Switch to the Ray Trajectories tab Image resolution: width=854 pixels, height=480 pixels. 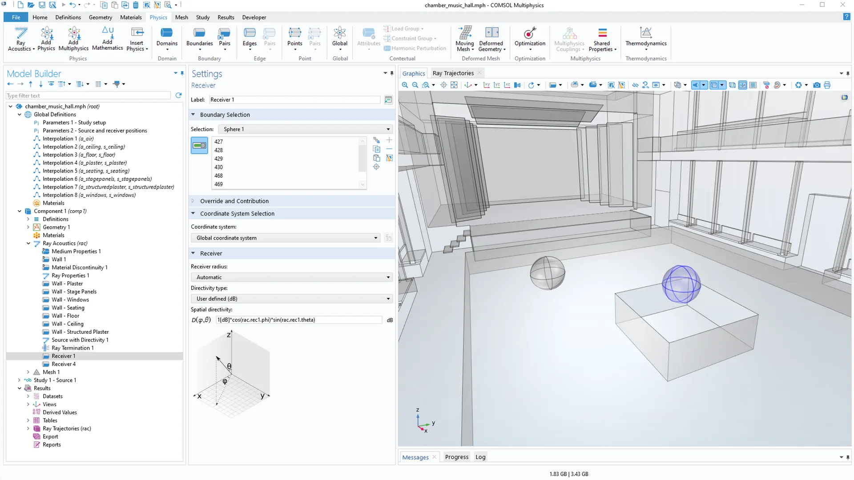(452, 73)
